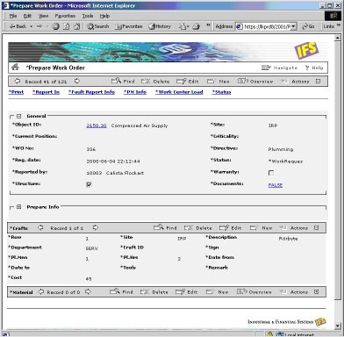
Task: Toggle the Structure checkbox
Action: [89, 184]
